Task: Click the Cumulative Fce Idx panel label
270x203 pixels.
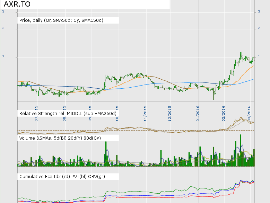Action: pyautogui.click(x=62, y=177)
